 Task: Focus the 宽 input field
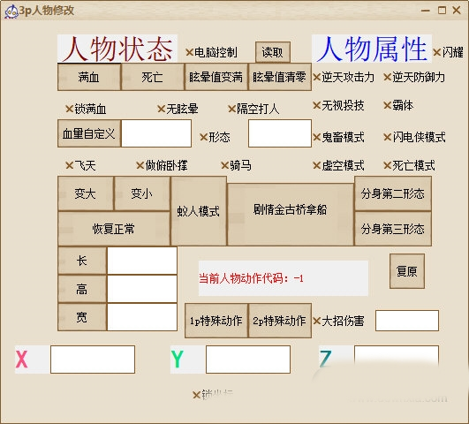142,317
